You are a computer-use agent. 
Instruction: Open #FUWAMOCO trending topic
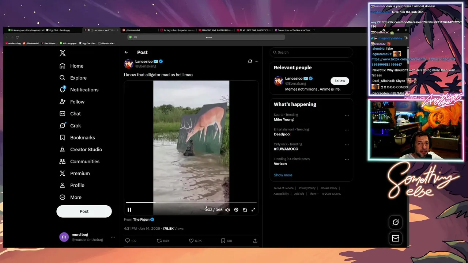286,149
